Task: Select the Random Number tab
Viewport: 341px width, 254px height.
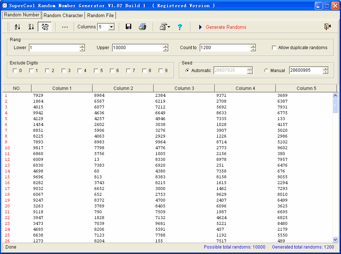Action: click(x=22, y=15)
